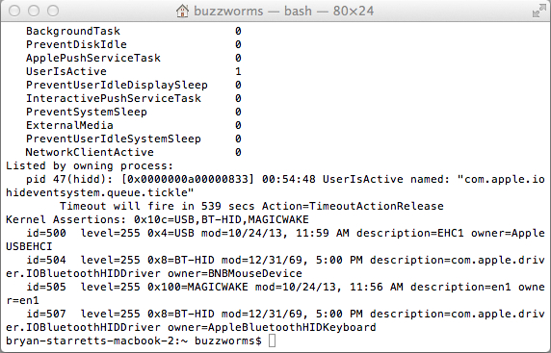The height and width of the screenshot is (353, 551).
Task: Click the fullscreen arrows icon
Action: coord(539,11)
